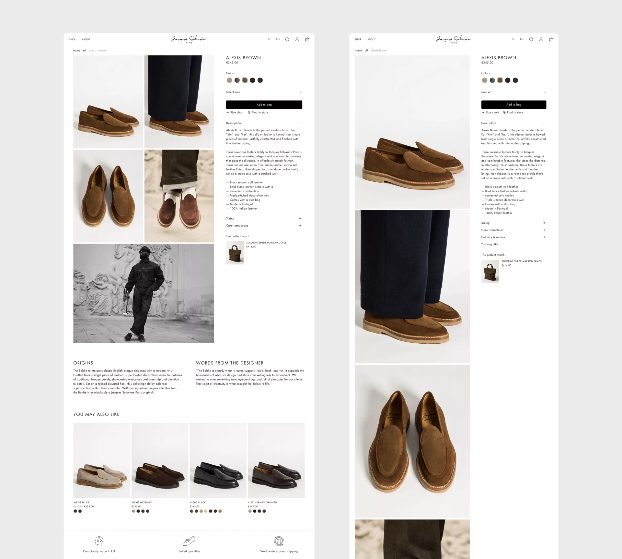
Task: Switch to EN language on right page
Action: pos(522,40)
